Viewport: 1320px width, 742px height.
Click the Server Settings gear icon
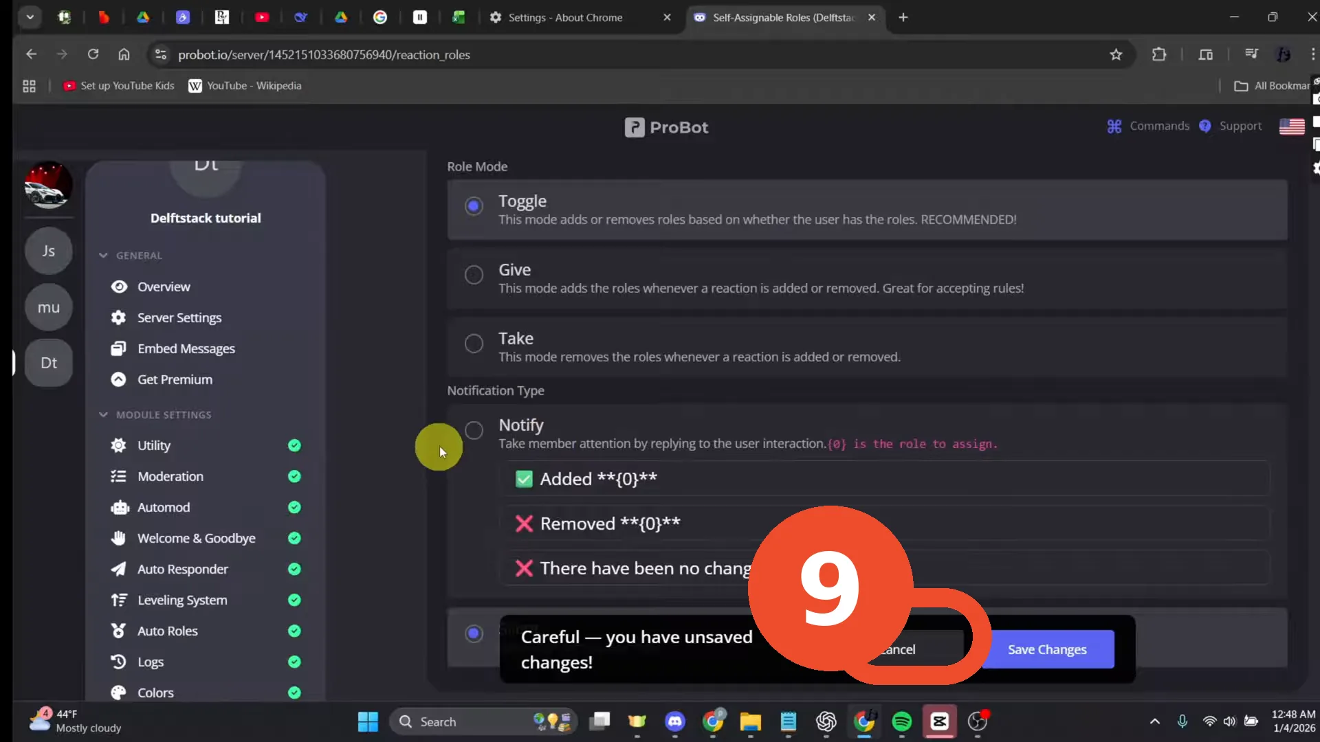pos(119,317)
